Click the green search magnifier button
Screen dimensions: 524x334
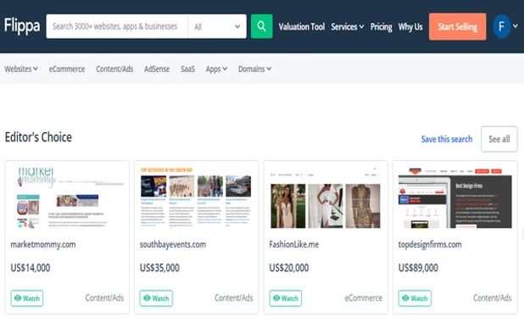coord(261,26)
